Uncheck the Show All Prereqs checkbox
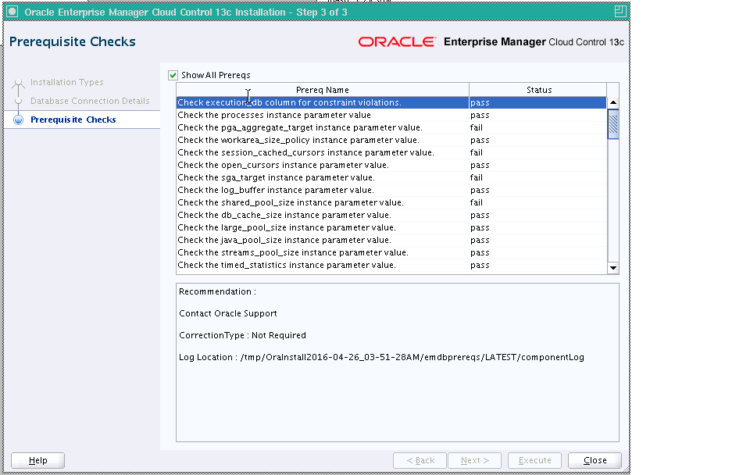This screenshot has width=750, height=475. pos(173,75)
